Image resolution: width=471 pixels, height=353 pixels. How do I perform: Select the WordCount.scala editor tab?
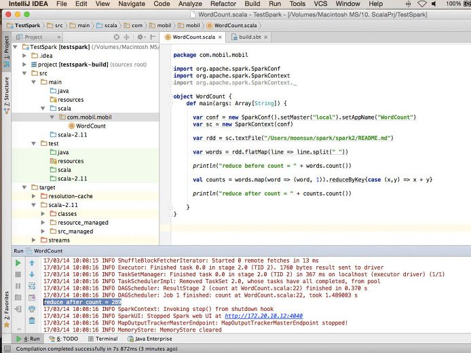(193, 37)
